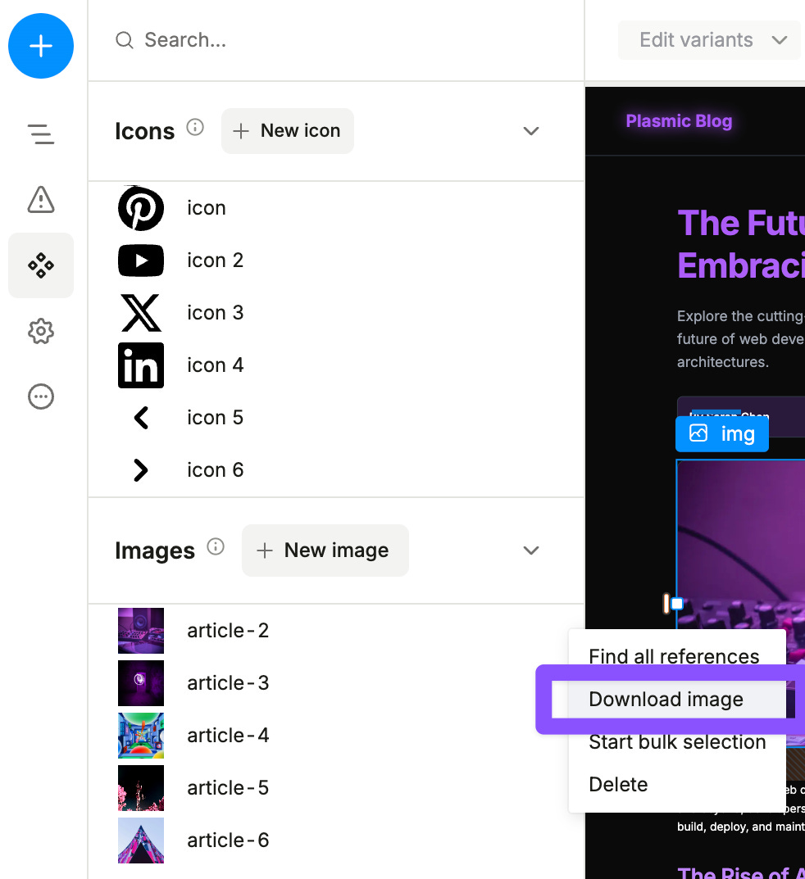Open the Edit variants dropdown
Viewport: 805px width, 879px height.
709,40
